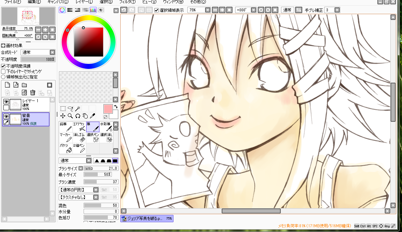Click the pink foreground color swatch
Viewport: 402px width, 232px height.
coord(108,109)
